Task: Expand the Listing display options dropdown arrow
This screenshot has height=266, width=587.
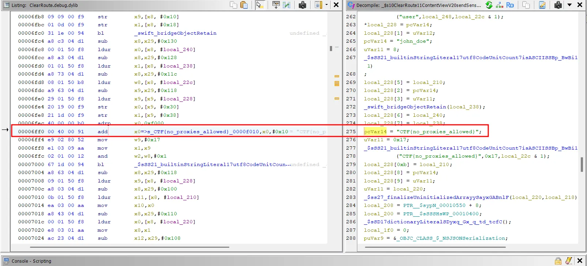Action: 327,5
